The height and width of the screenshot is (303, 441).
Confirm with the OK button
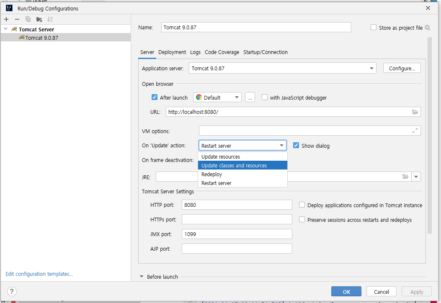pos(346,291)
